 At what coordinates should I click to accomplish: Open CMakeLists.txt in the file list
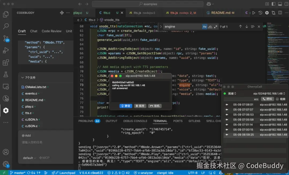(36, 87)
